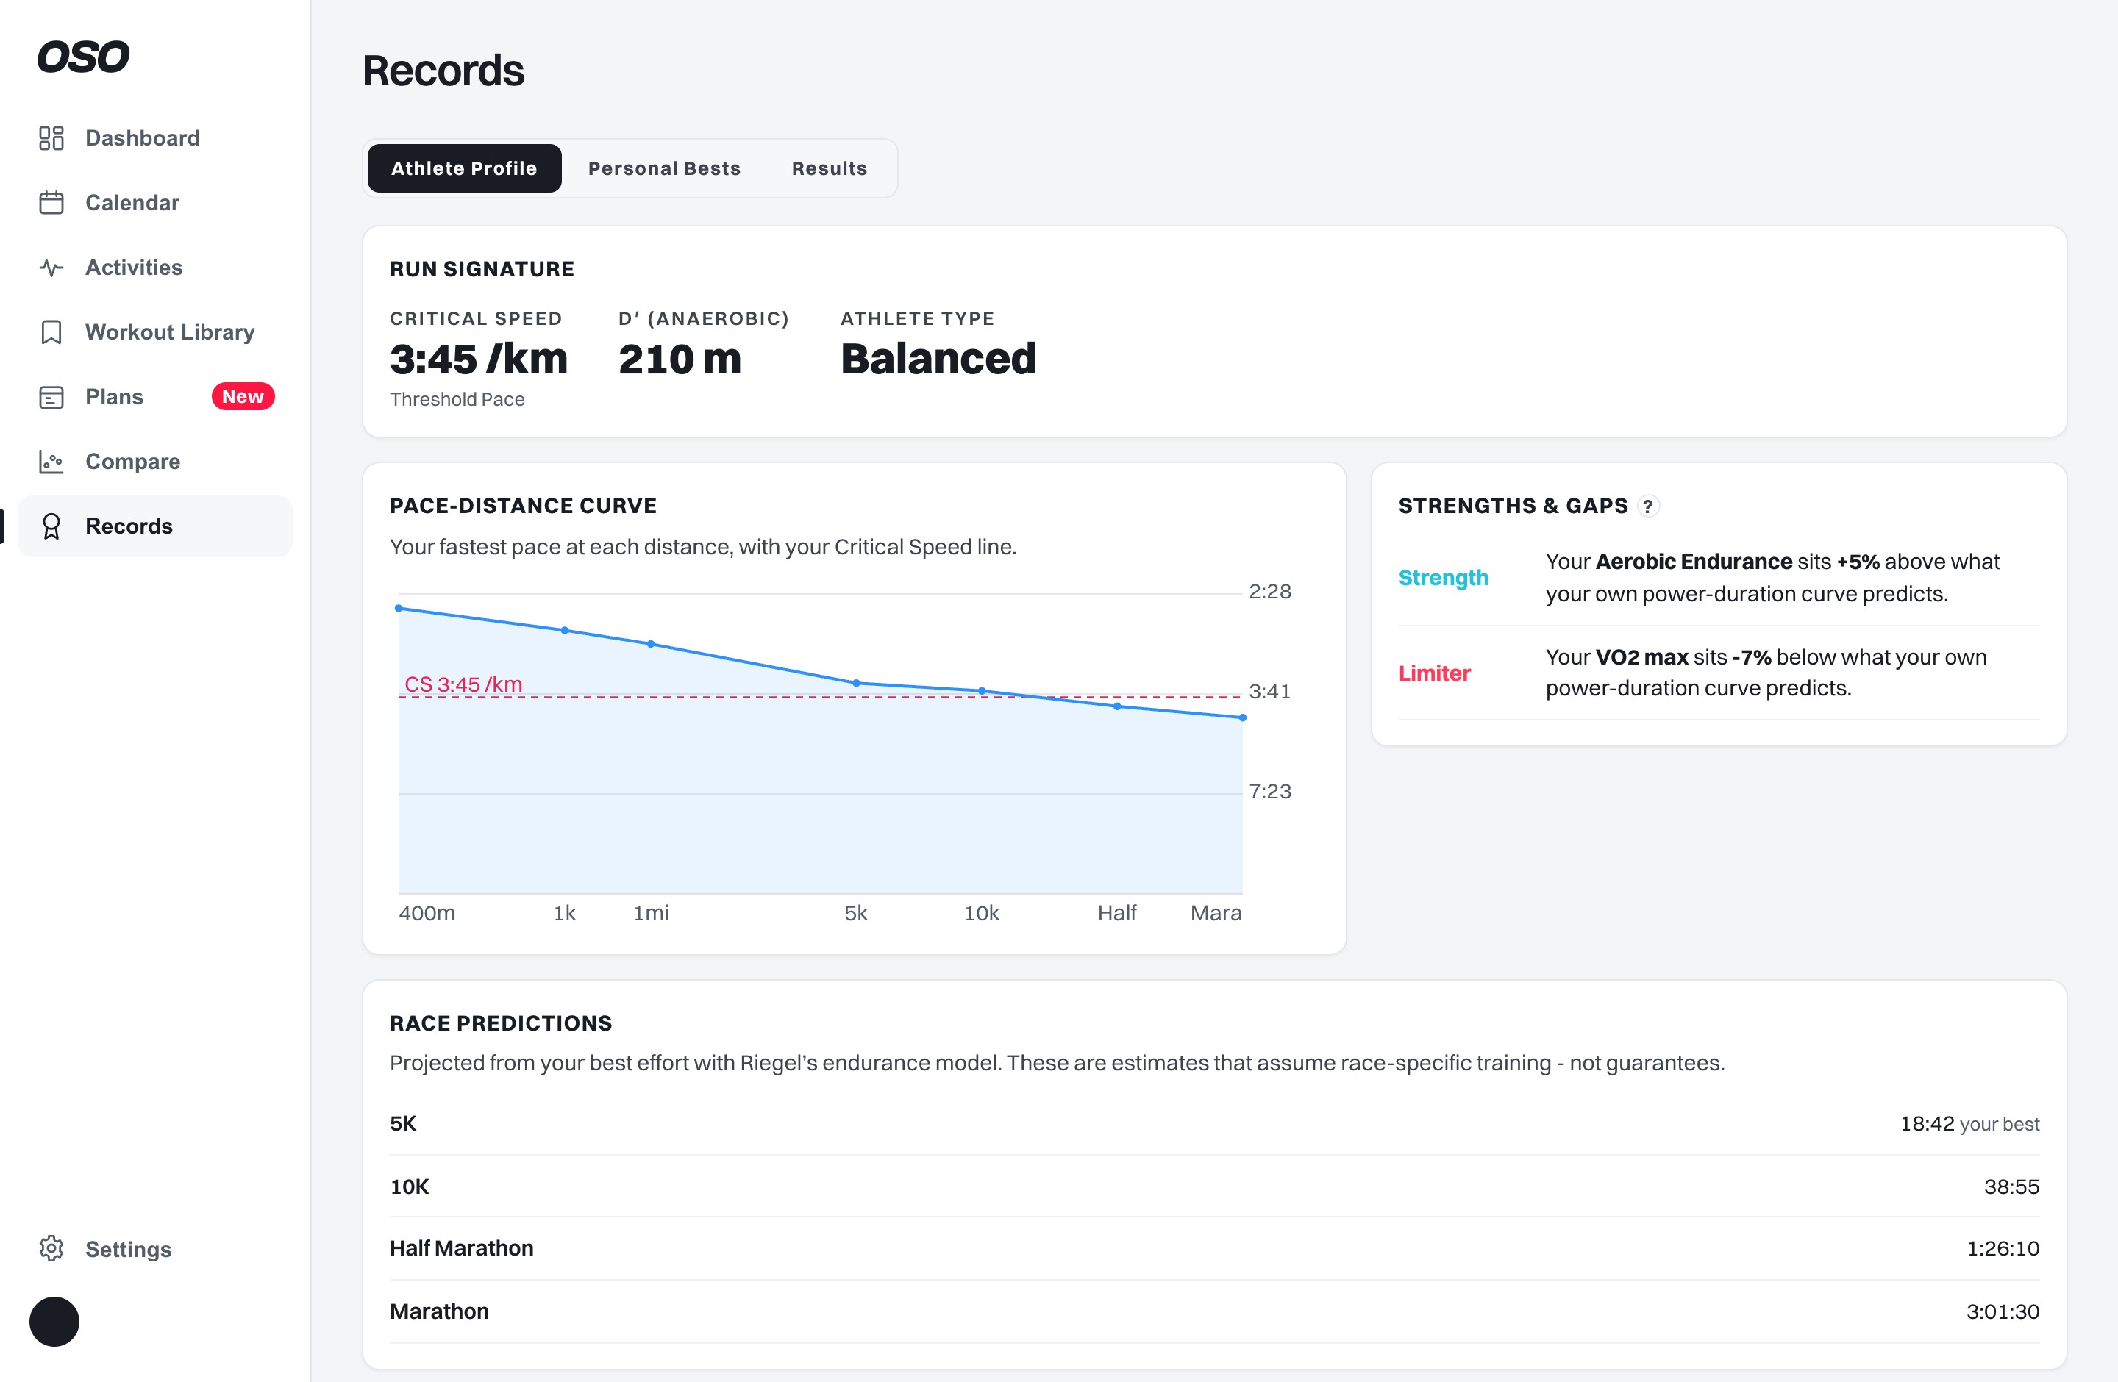Open the Compare page link

click(155, 462)
